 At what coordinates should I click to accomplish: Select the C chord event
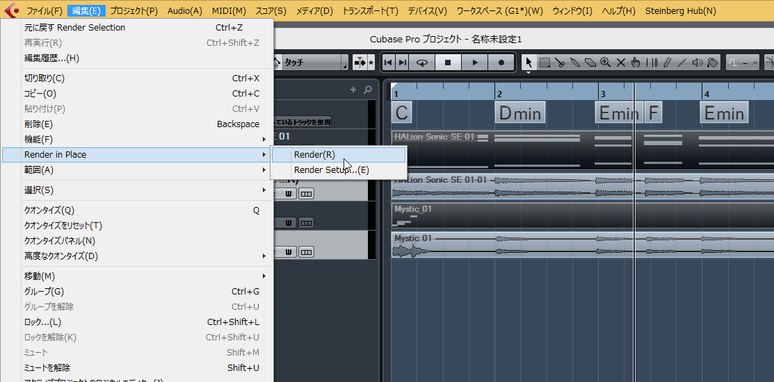pos(401,113)
